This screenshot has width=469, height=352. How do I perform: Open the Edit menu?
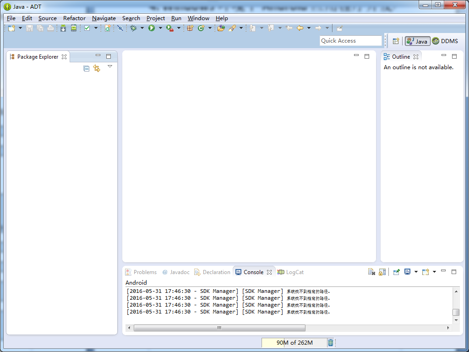[27, 18]
